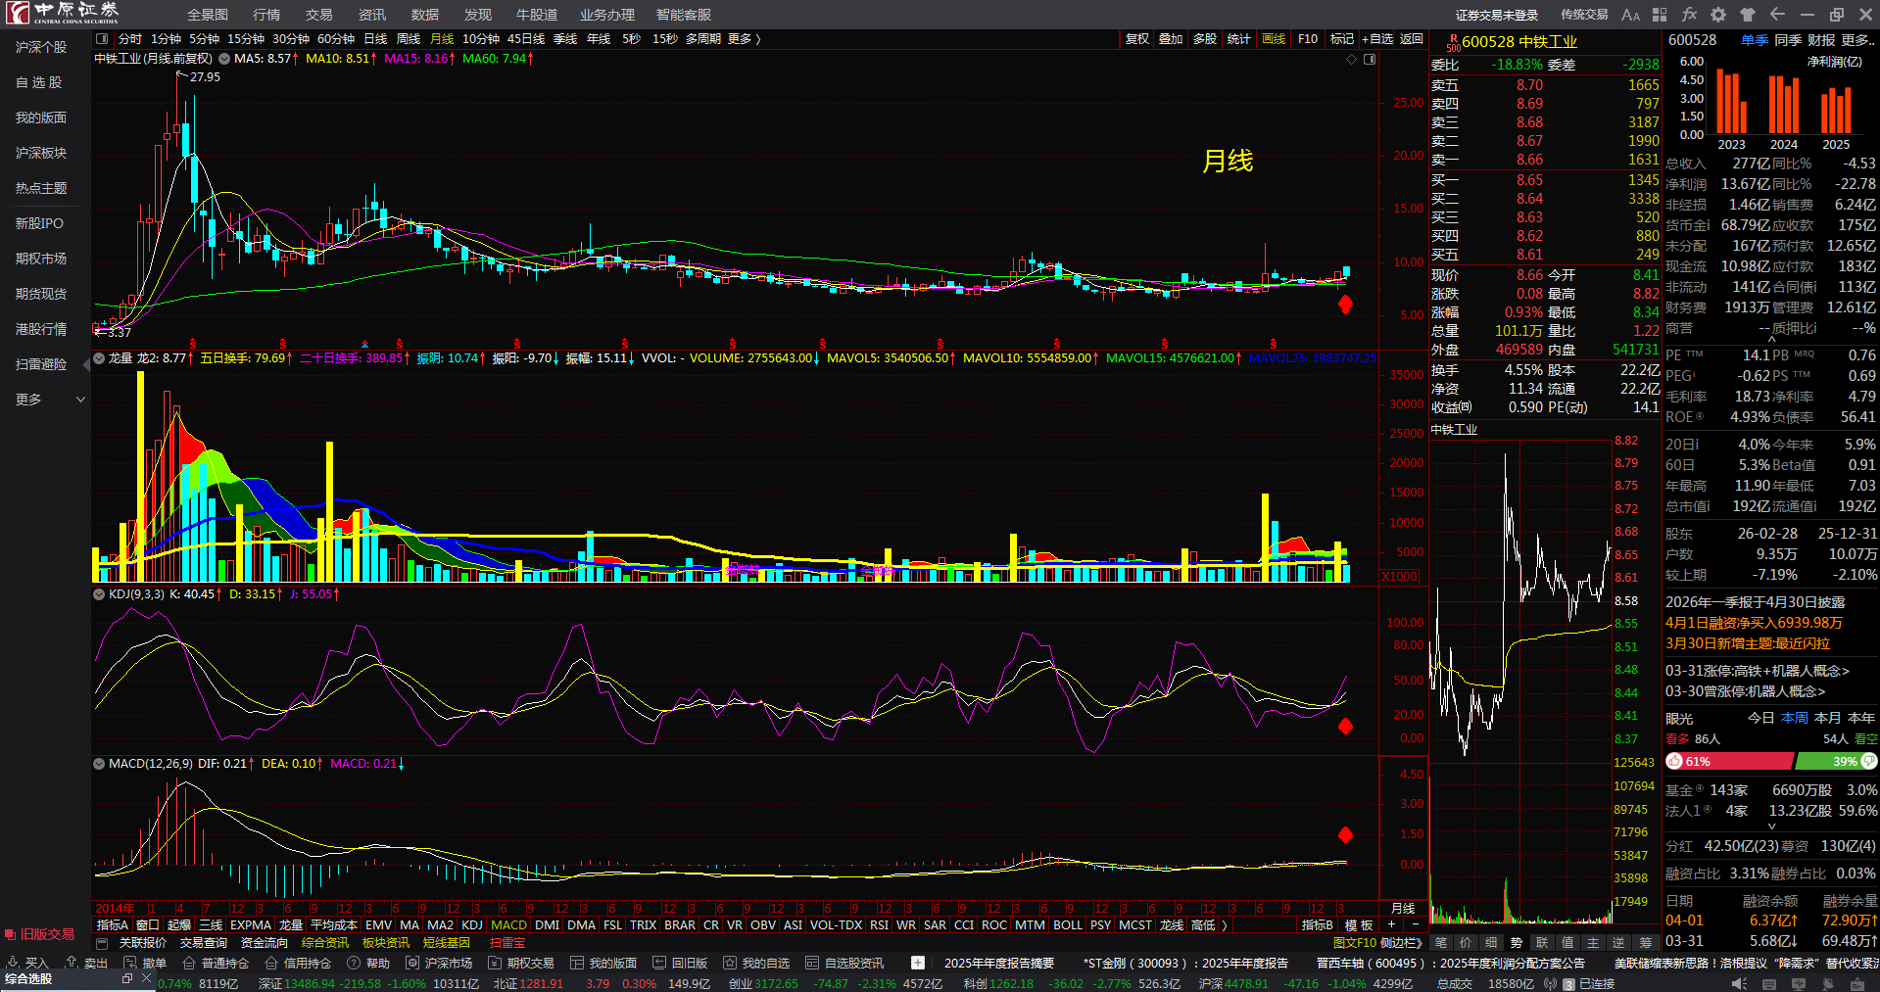Click the 模板 template button
Image resolution: width=1880 pixels, height=992 pixels.
point(1359,925)
